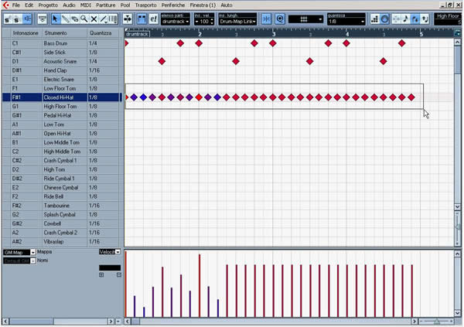Click the show info 'ei' icon

click(153, 19)
